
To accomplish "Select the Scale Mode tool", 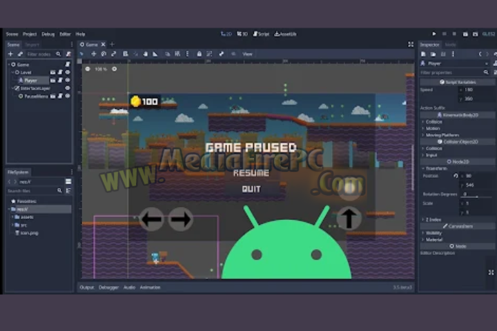I will (114, 54).
